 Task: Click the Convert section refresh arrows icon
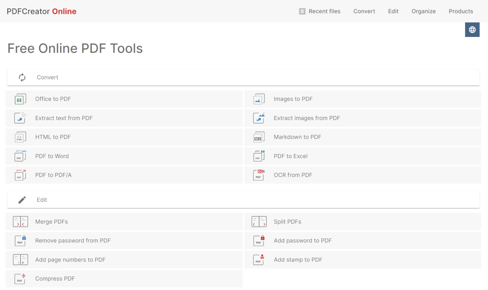pos(22,77)
